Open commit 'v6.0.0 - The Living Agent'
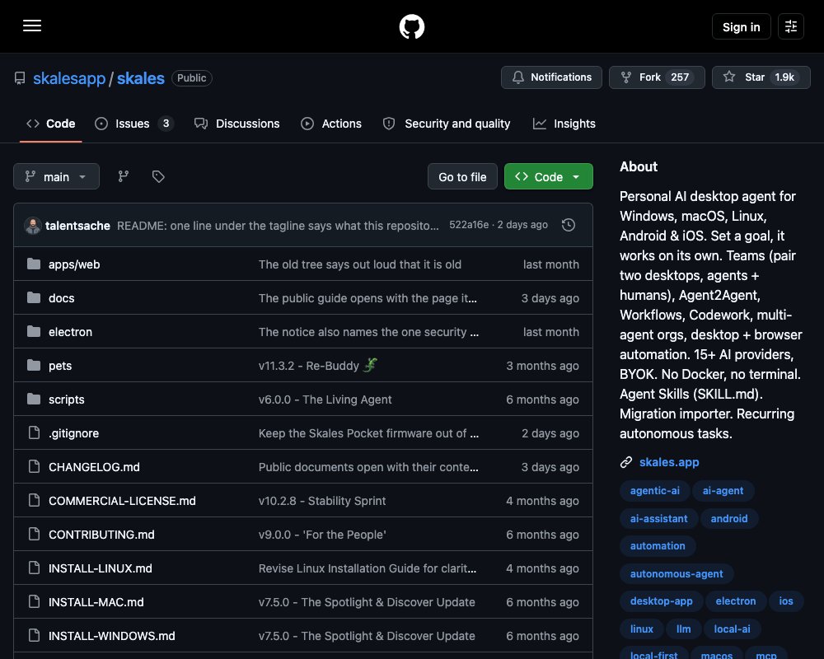Image resolution: width=824 pixels, height=659 pixels. pyautogui.click(x=325, y=400)
